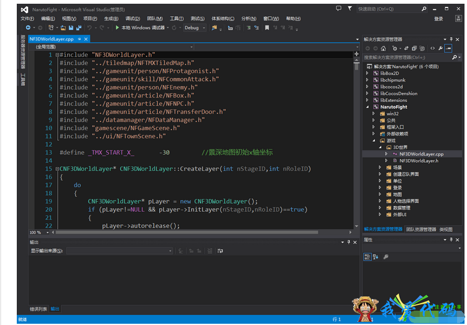Image resolution: width=467 pixels, height=325 pixels.
Task: Open the 视图(V) menu
Action: click(69, 19)
